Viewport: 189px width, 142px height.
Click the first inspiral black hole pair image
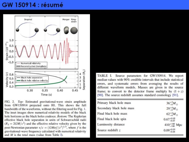(x=27, y=30)
